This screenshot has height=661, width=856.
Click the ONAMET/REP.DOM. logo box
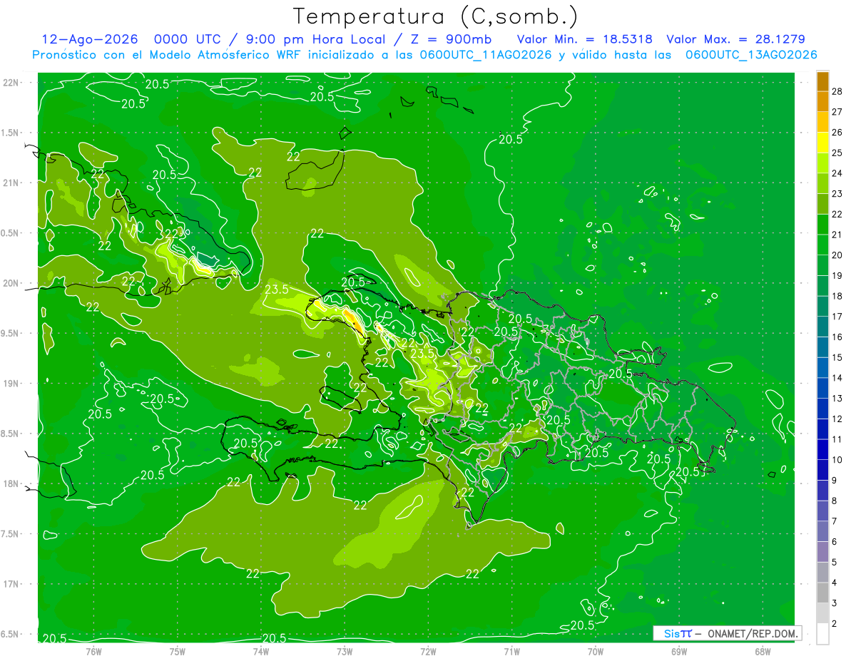728,633
